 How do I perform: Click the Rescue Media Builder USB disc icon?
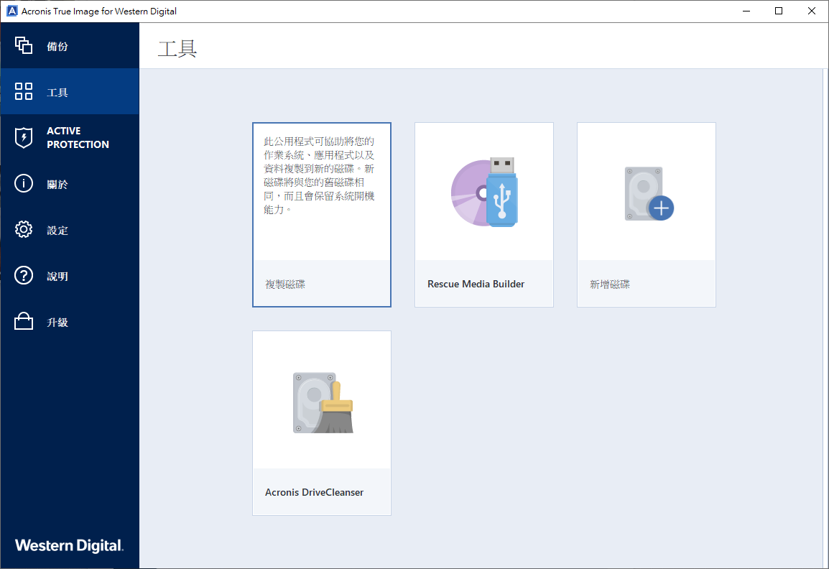(x=484, y=192)
